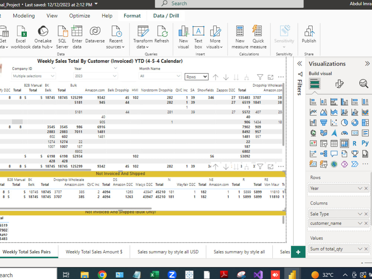Create a New measure
The width and height of the screenshot is (372, 279).
(x=240, y=38)
